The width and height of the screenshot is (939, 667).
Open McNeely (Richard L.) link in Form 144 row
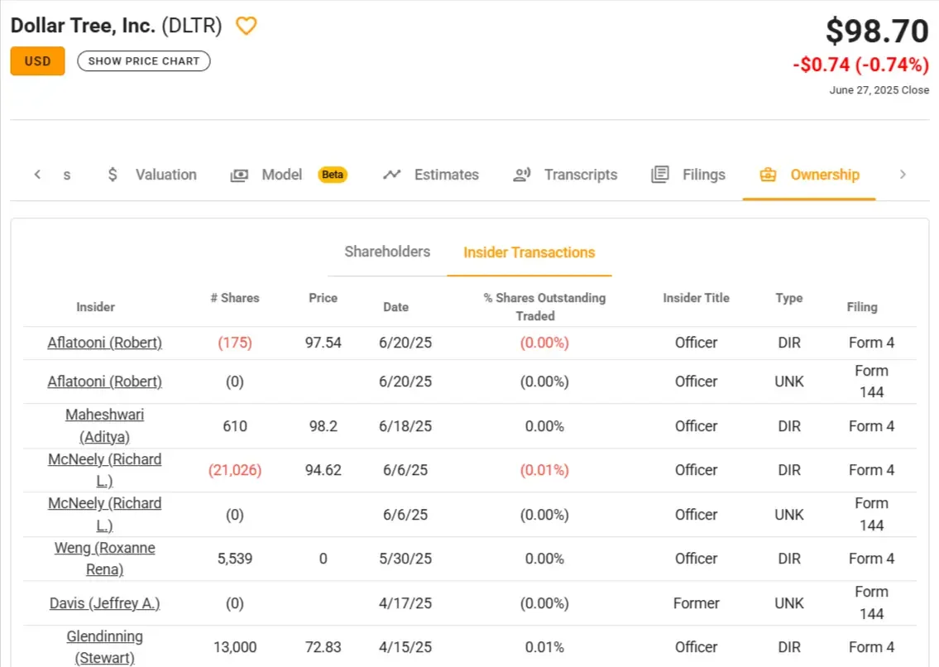[x=105, y=514]
